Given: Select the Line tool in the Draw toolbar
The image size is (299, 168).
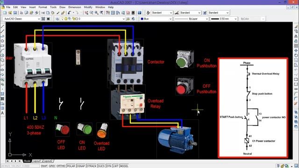Looking at the screenshot, I should click(2, 27).
